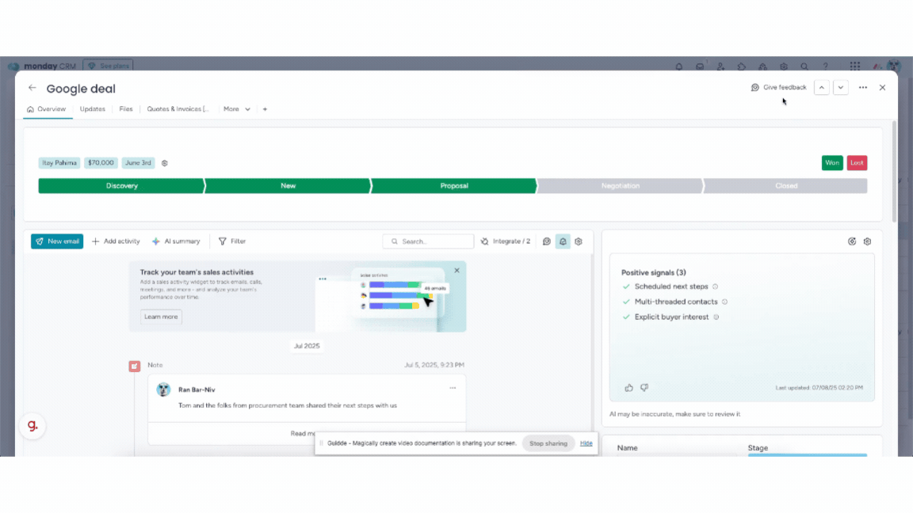This screenshot has width=913, height=513.
Task: Click the sales activity chart preview image
Action: click(391, 297)
